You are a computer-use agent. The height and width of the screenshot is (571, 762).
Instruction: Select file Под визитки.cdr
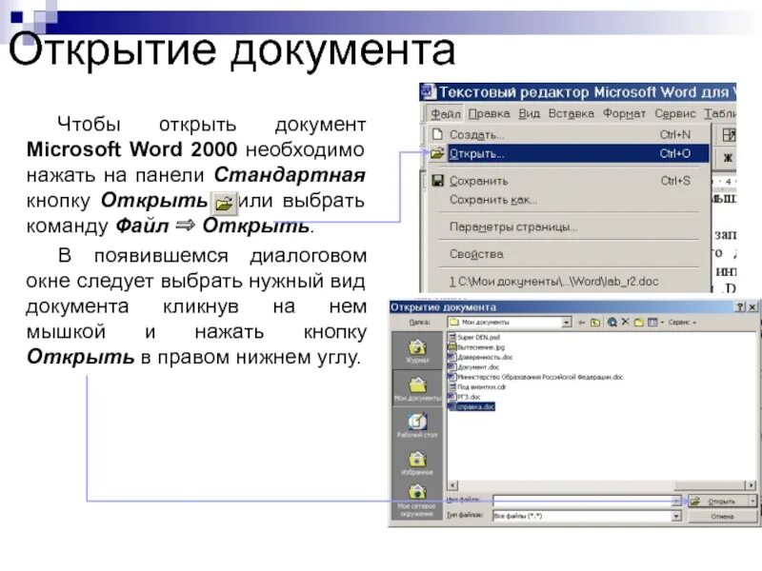click(x=477, y=387)
